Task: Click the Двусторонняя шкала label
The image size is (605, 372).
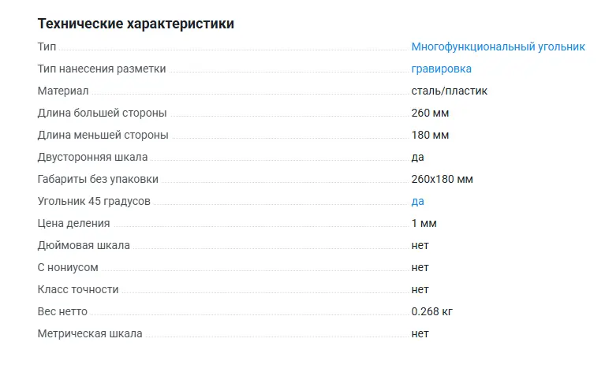Action: 92,158
